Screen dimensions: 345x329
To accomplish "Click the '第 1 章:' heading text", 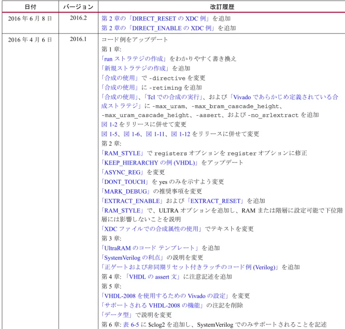I will pos(111,49).
